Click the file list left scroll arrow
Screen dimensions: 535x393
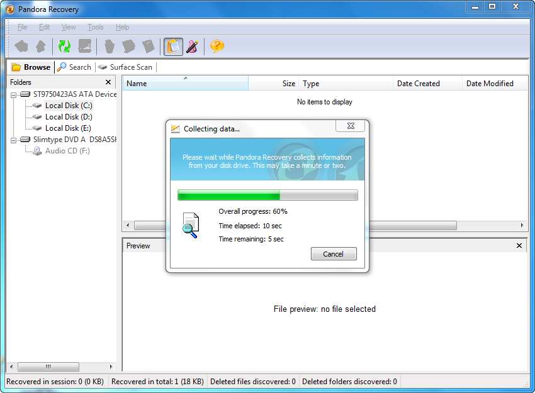[x=128, y=225]
